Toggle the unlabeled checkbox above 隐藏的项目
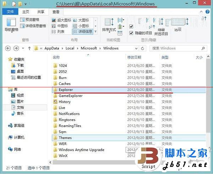The height and width of the screenshot is (174, 213). coord(131,26)
